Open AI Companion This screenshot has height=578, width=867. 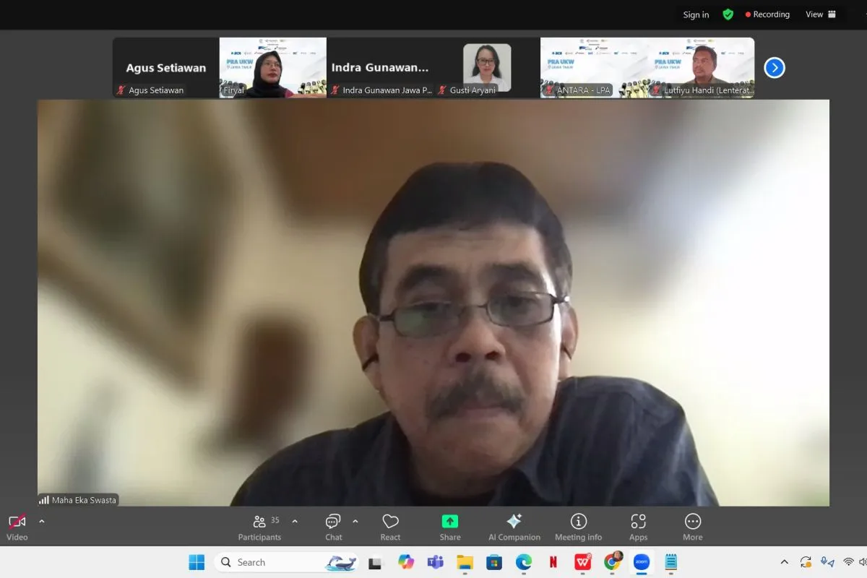pyautogui.click(x=514, y=527)
